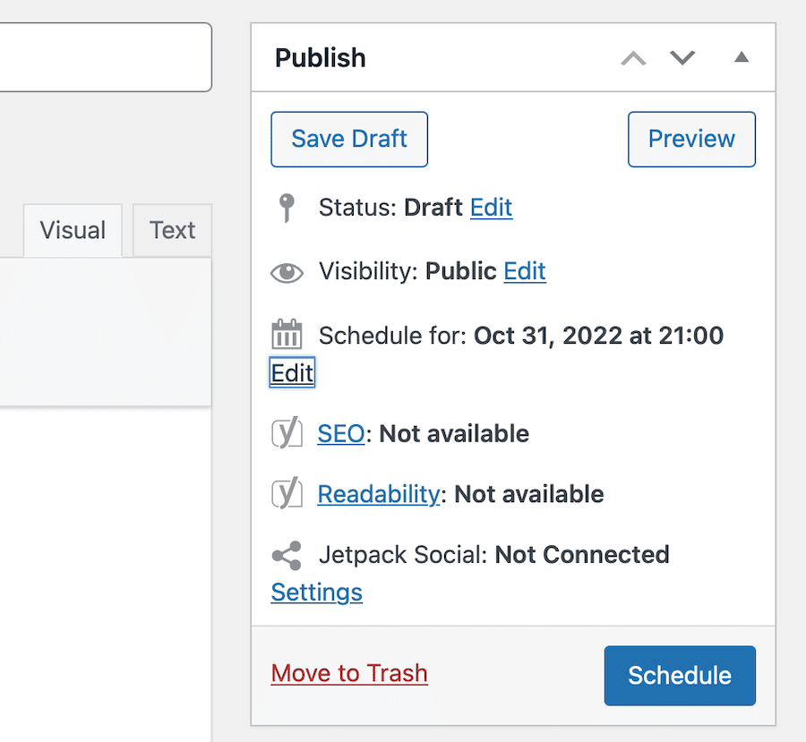Click the Jetpack Social share icon

click(287, 555)
